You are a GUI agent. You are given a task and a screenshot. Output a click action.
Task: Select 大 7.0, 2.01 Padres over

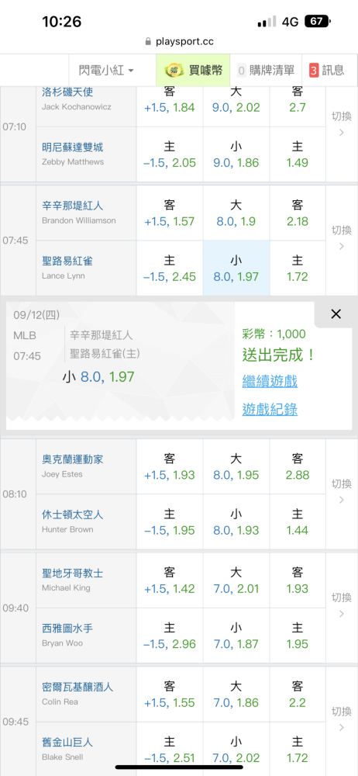click(x=236, y=580)
